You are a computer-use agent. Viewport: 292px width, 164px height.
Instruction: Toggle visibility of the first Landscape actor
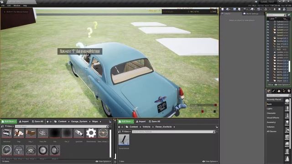(268, 52)
